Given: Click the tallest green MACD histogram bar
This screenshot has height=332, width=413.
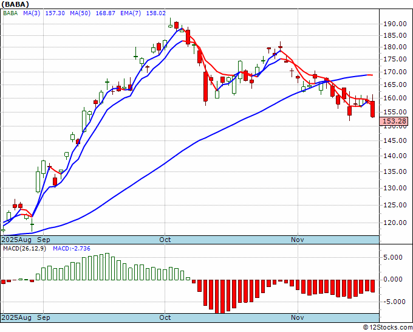Looking at the screenshot, I should 108,266.
